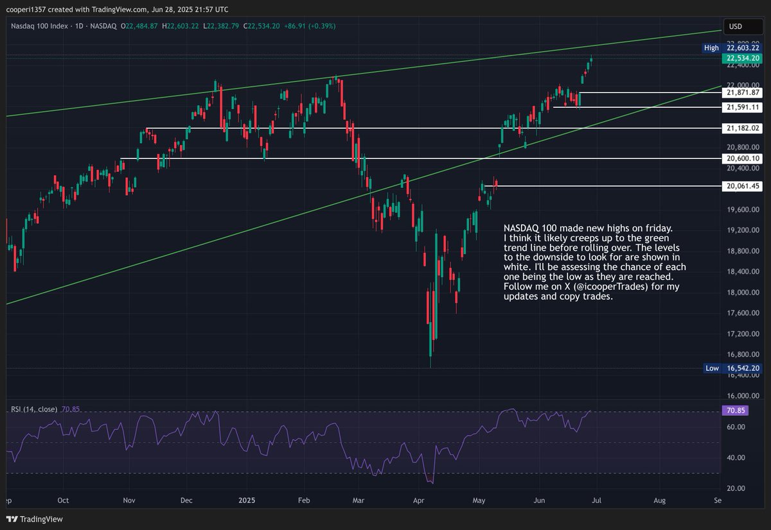Click the May label on time axis

coord(479,499)
